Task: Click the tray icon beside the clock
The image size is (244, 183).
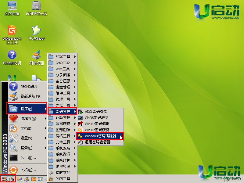Action: point(228,179)
